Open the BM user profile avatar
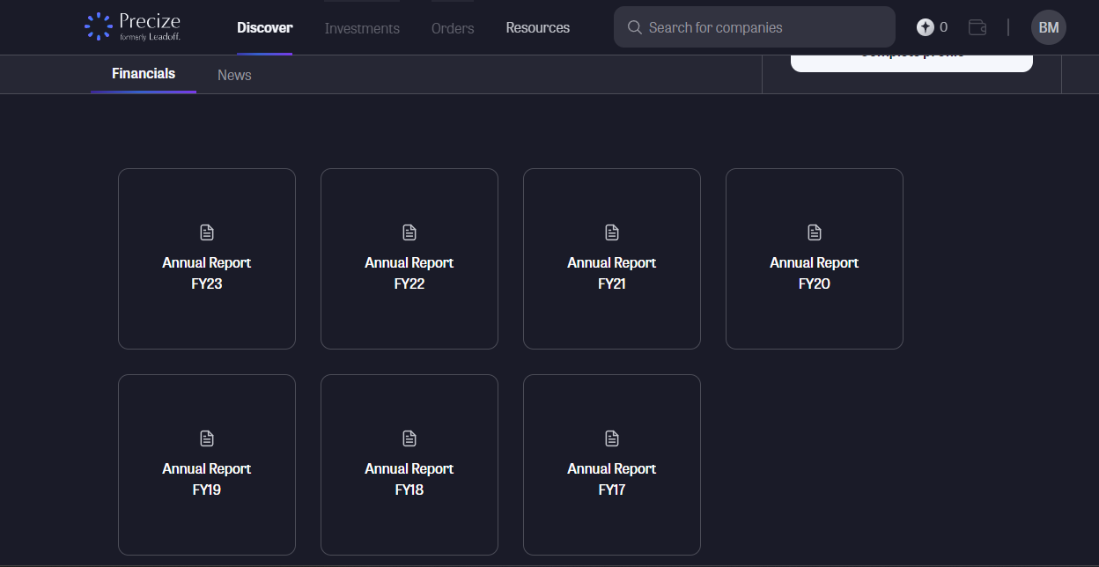Image resolution: width=1099 pixels, height=567 pixels. pos(1048,27)
